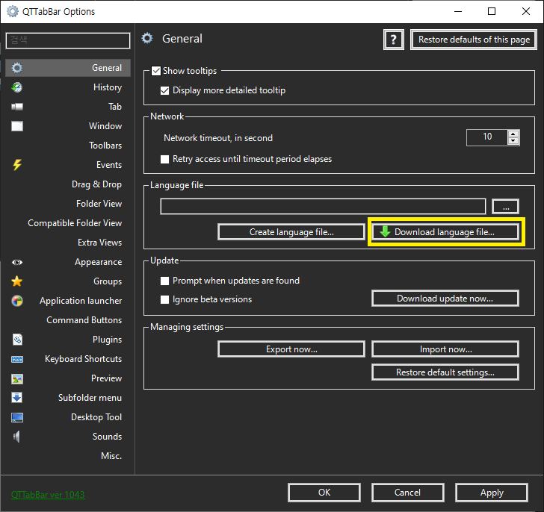The image size is (544, 512).
Task: Uncheck Display more detailed tooltip
Action: (x=165, y=90)
